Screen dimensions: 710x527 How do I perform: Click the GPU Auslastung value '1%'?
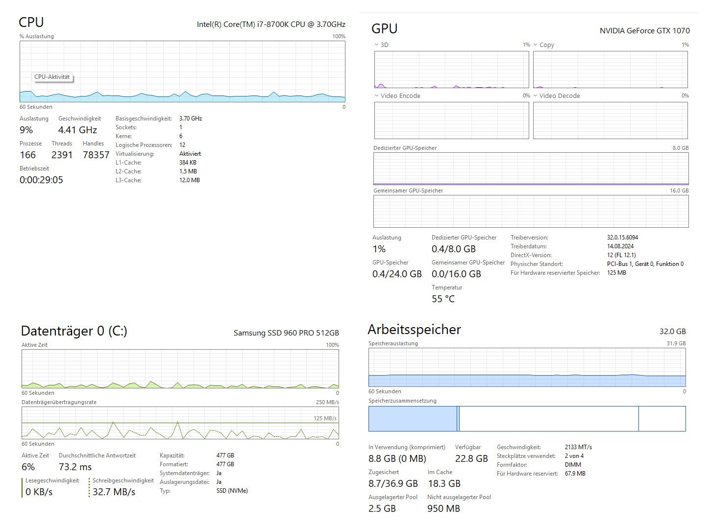pyautogui.click(x=379, y=249)
